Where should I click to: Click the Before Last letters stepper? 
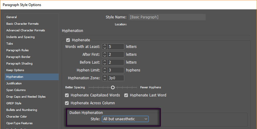105,62
